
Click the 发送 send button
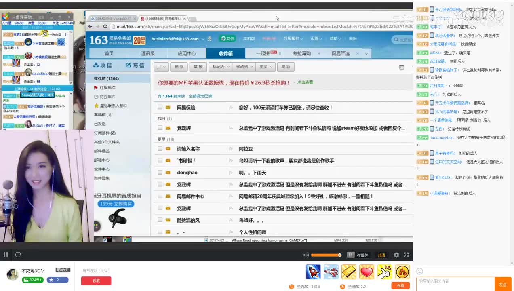503,285
